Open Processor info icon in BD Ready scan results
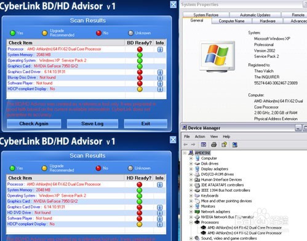Screen dimensions: 307x241 [160, 49]
